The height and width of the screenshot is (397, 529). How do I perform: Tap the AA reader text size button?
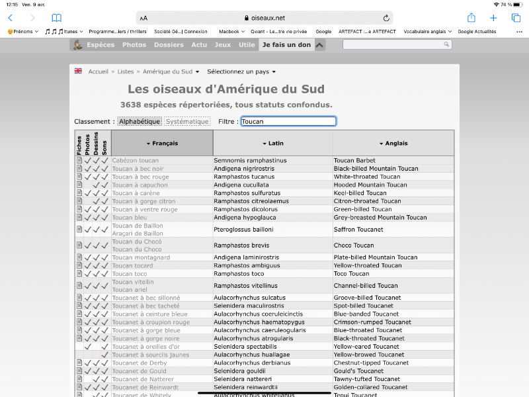click(x=143, y=19)
